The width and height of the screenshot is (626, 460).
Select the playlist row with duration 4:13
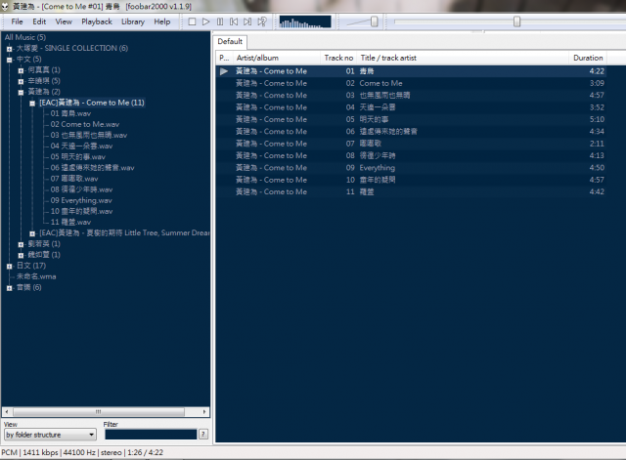pos(411,155)
